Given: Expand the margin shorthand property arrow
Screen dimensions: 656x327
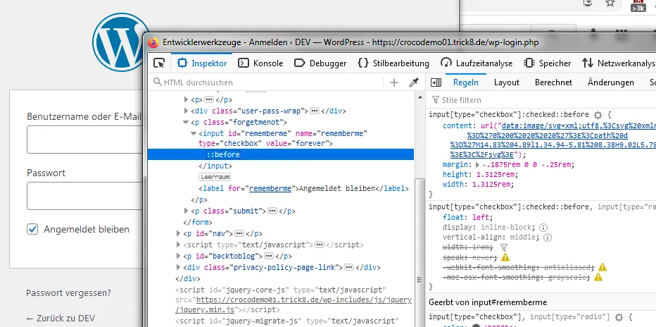Looking at the screenshot, I should click(478, 164).
